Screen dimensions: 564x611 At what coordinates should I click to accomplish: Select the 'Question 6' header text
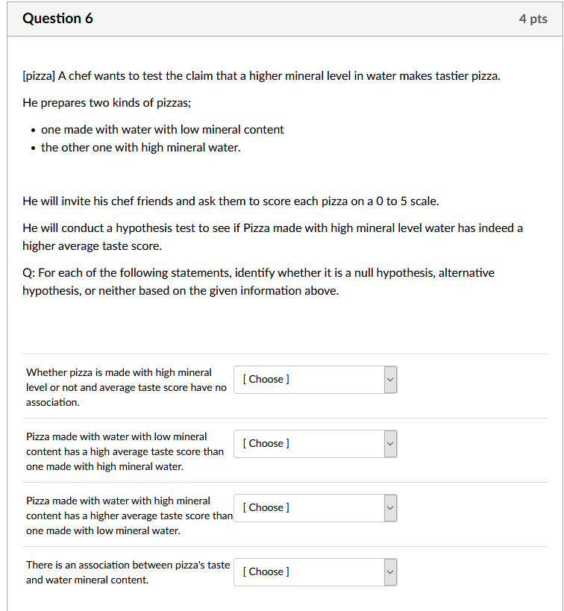[57, 19]
